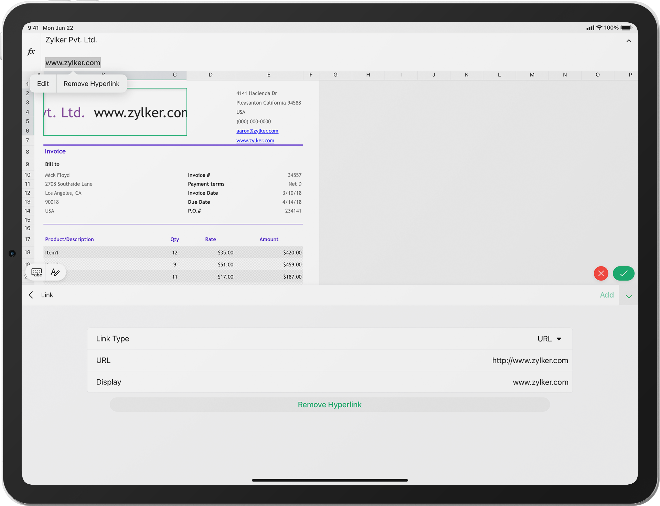Click the Invoice heading cell
The width and height of the screenshot is (660, 506).
pos(55,151)
